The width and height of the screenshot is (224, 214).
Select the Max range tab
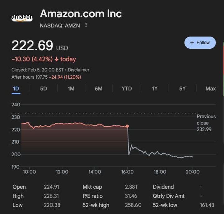pos(210,89)
